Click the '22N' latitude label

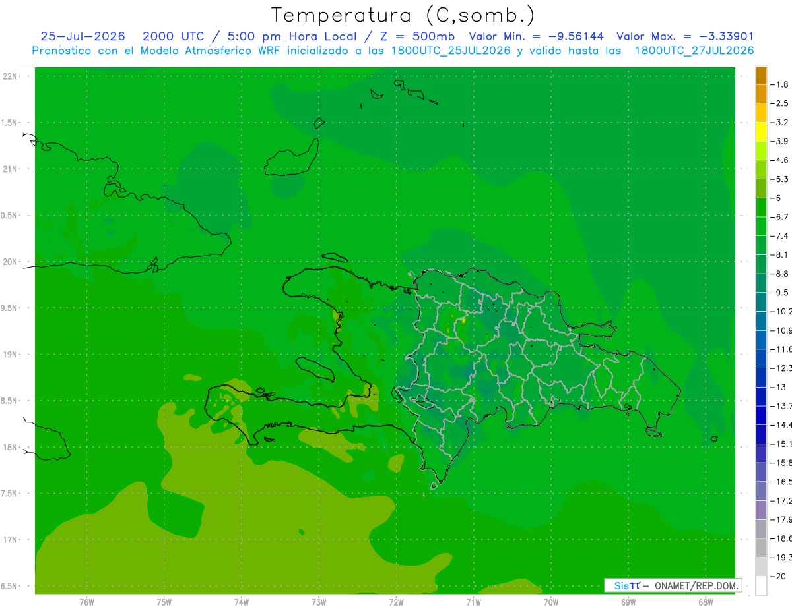click(10, 76)
